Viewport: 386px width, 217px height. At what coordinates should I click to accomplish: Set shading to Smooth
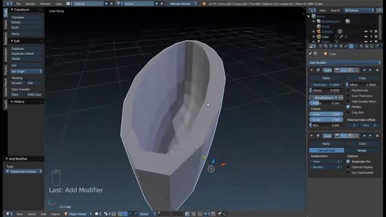pyautogui.click(x=17, y=83)
